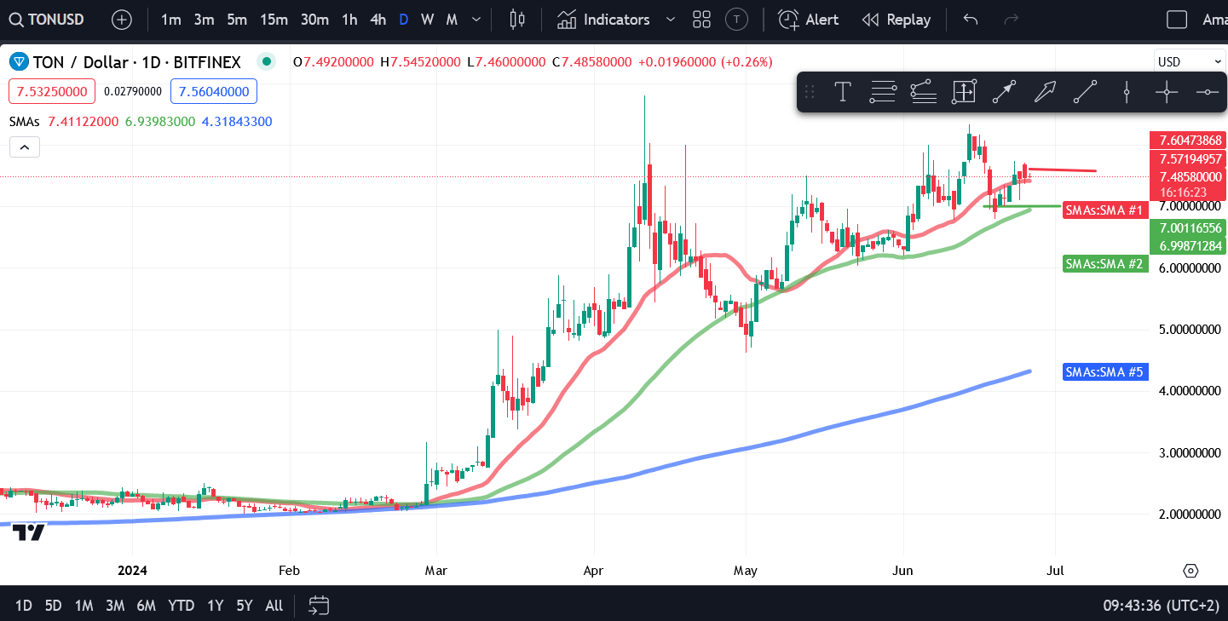Select the M monthly timeframe
The width and height of the screenshot is (1228, 621).
(452, 20)
